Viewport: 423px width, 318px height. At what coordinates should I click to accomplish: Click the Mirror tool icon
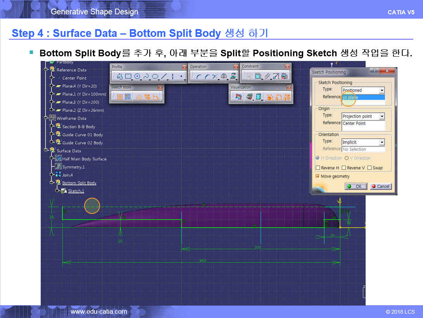point(224,76)
